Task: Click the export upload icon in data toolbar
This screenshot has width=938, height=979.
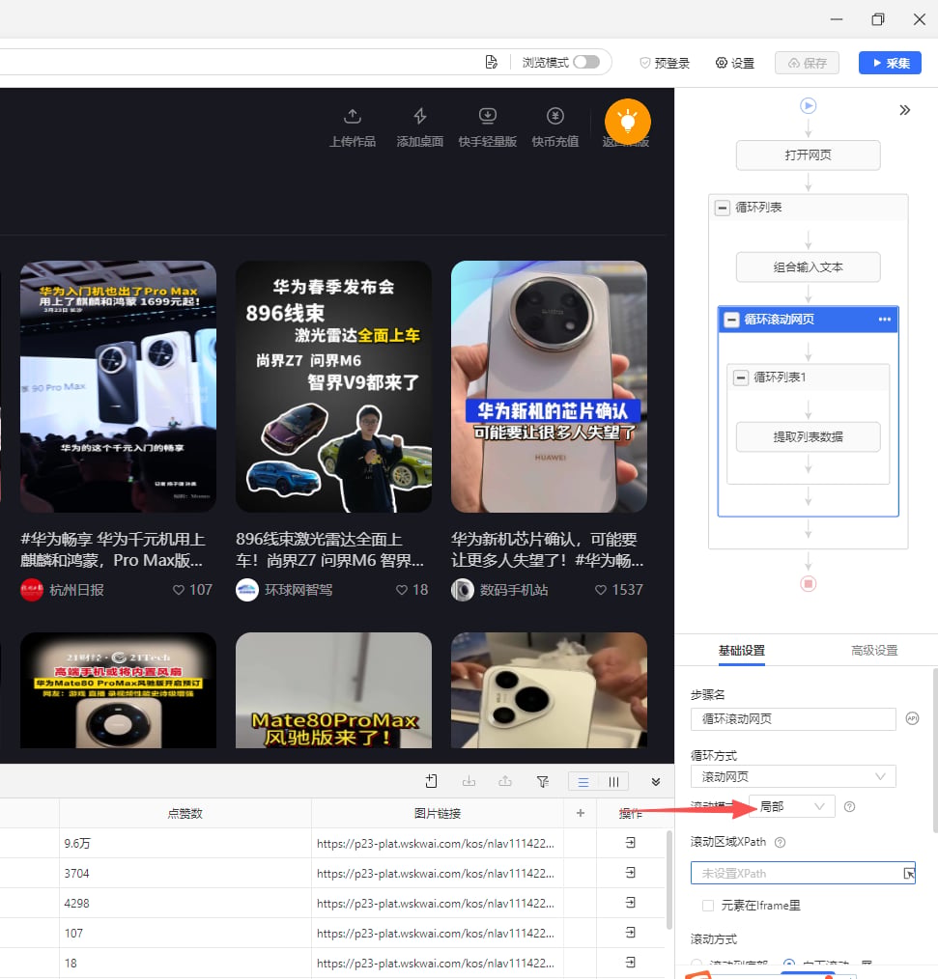Action: (505, 781)
